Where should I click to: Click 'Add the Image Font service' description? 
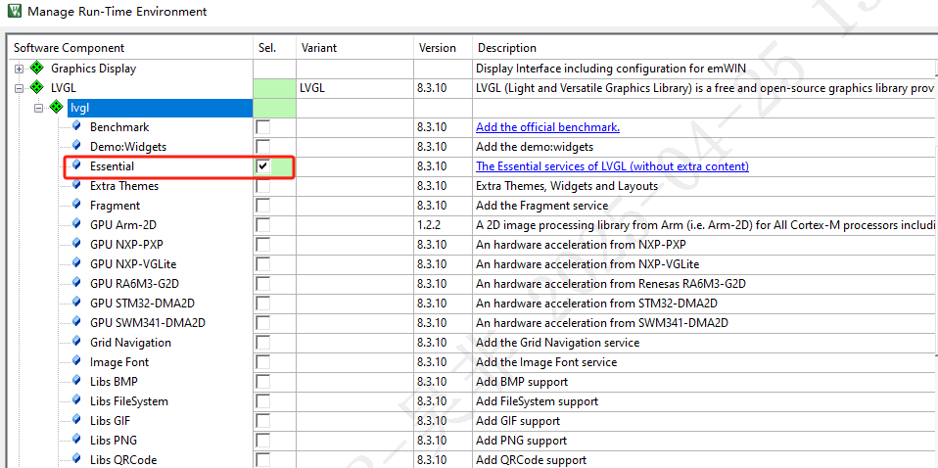click(546, 362)
